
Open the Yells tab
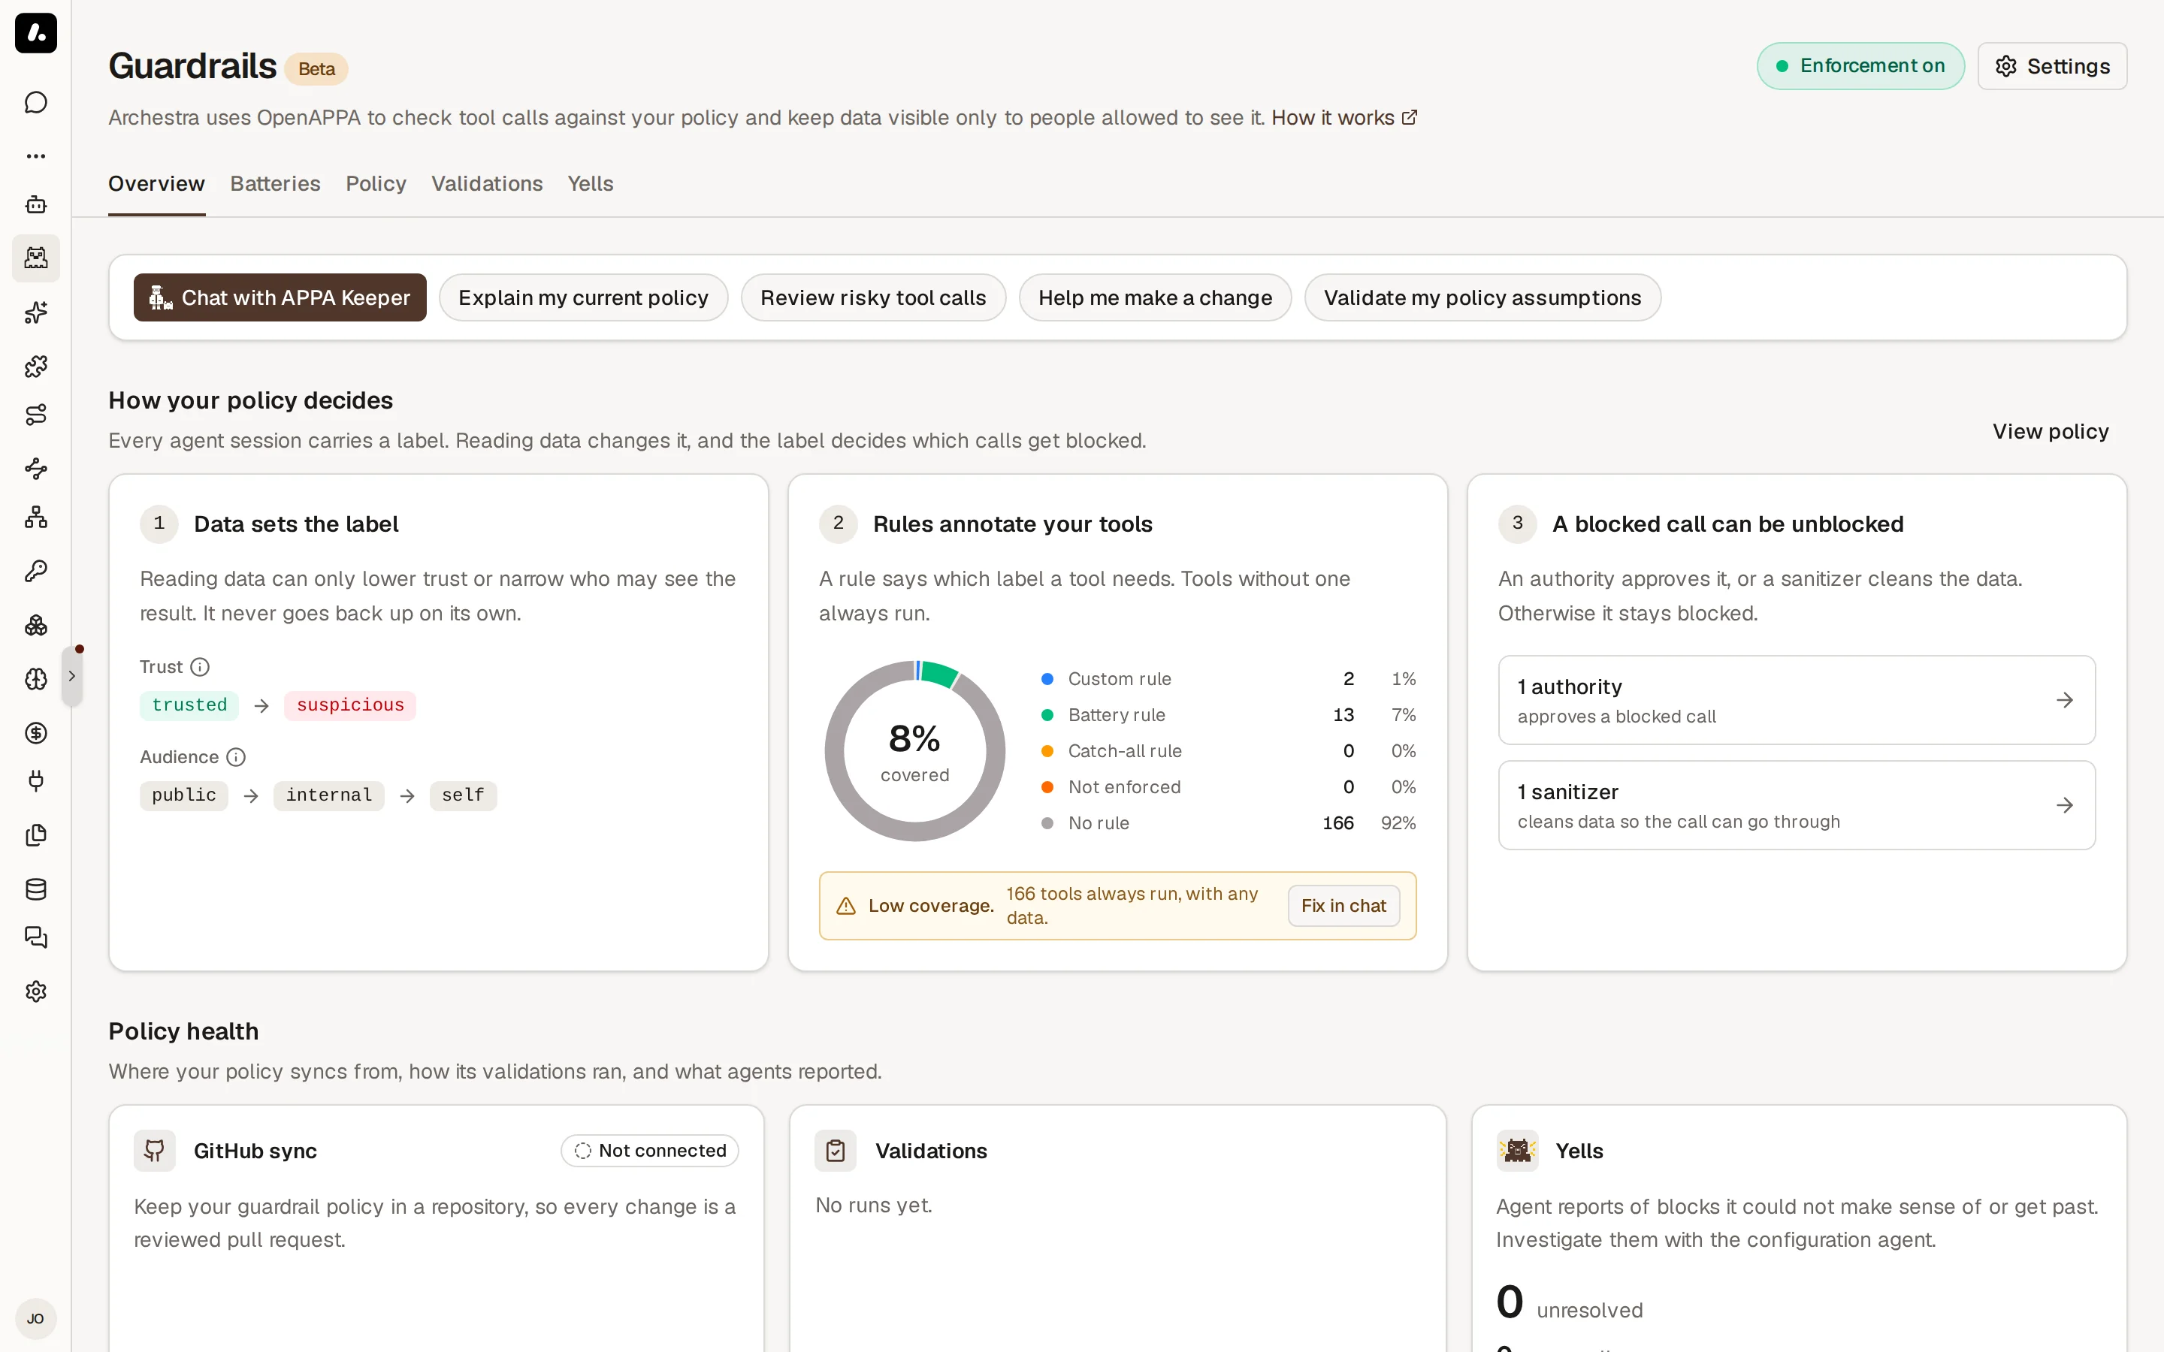pos(590,183)
